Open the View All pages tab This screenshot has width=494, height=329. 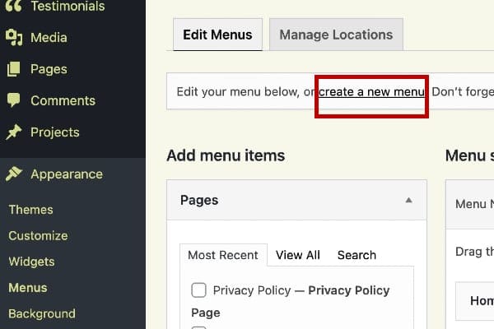click(298, 255)
